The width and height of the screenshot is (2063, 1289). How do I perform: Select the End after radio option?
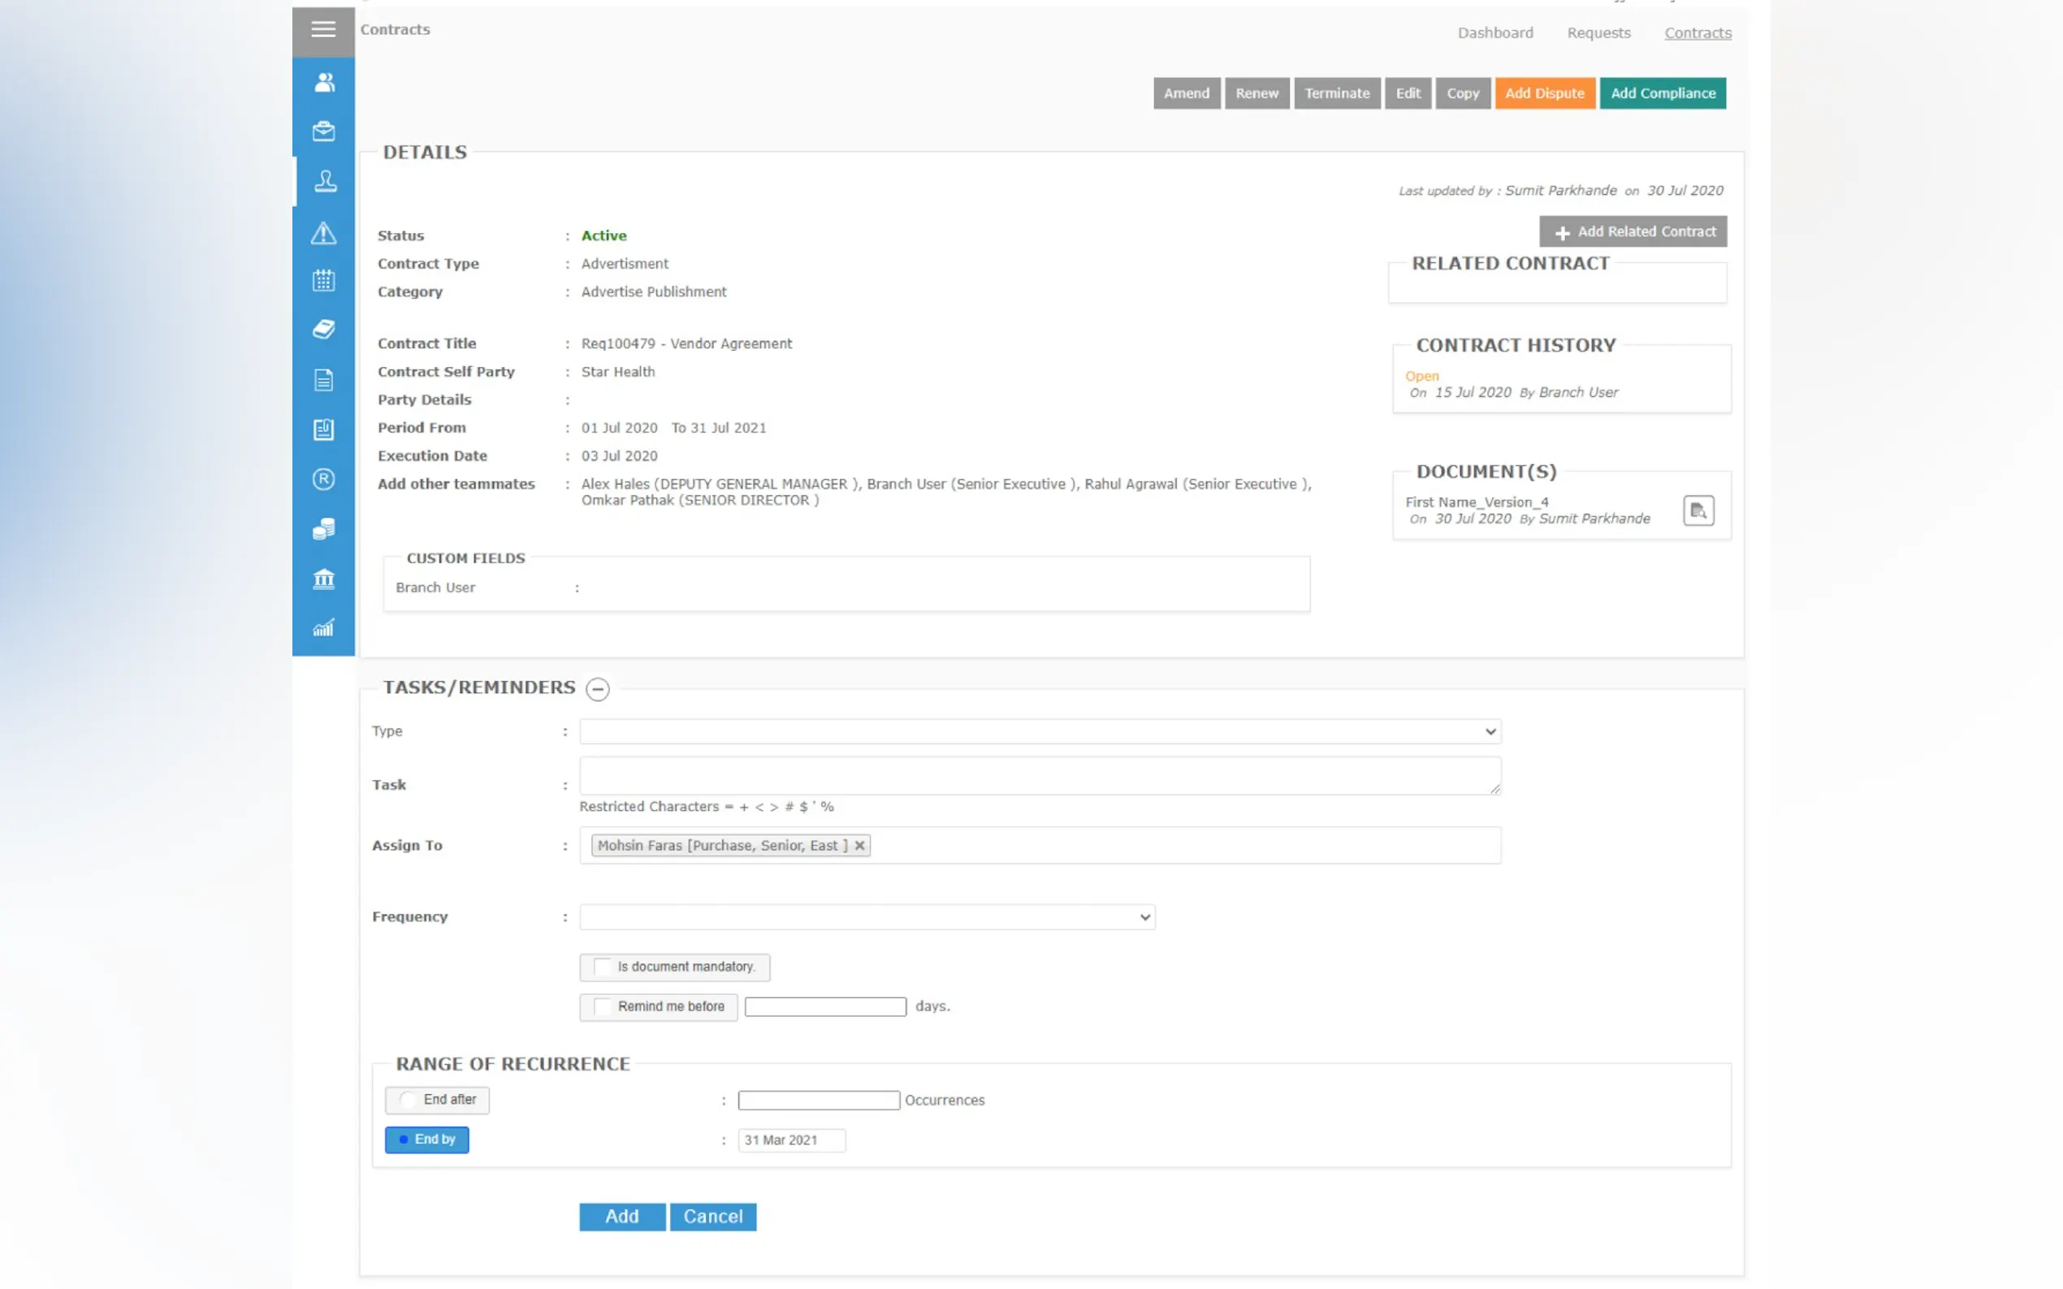[x=409, y=1100]
